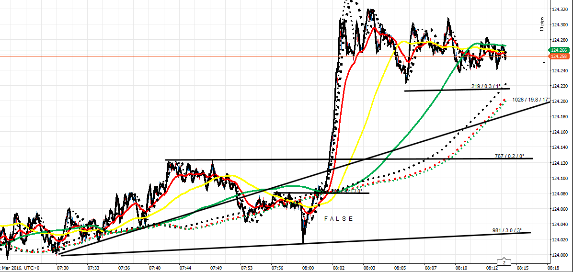Click the 07:44 time axis label
The height and width of the screenshot is (272, 573).
point(185,268)
